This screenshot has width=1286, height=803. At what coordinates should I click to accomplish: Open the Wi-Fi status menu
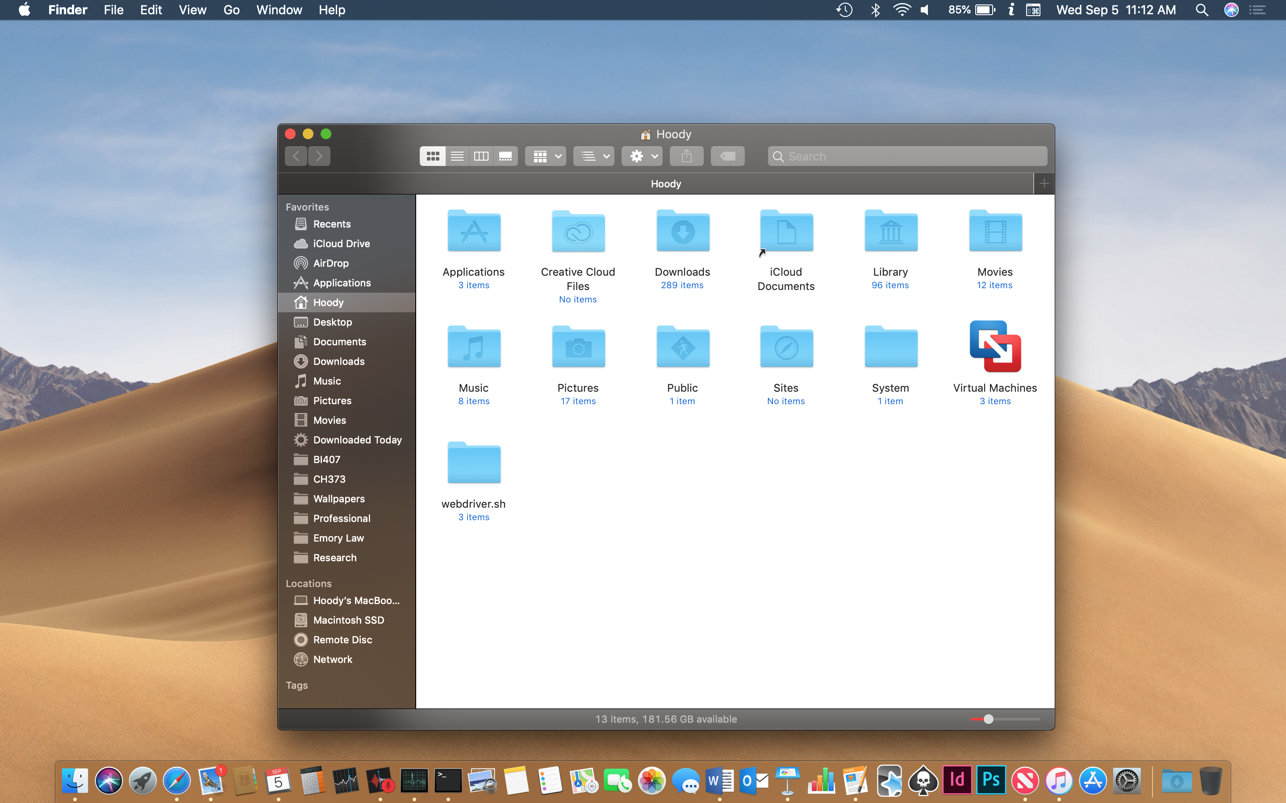click(x=901, y=10)
